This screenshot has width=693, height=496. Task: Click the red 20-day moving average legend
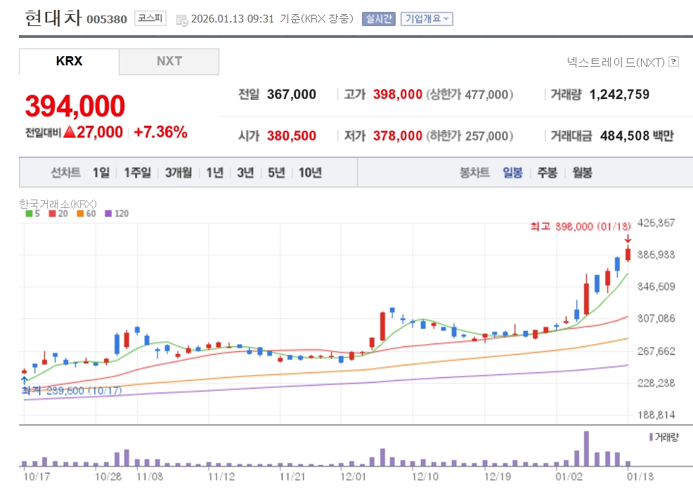[58, 214]
